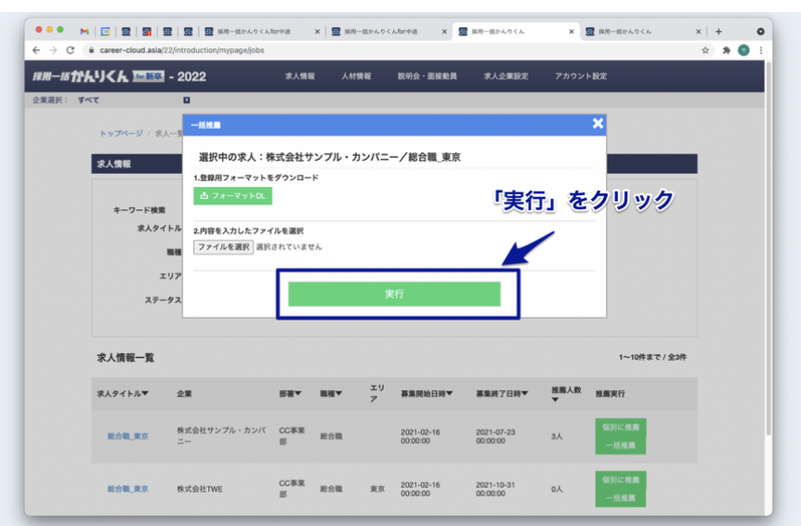Click 株式会社TWE company name cell
This screenshot has width=801, height=526.
pyautogui.click(x=200, y=489)
